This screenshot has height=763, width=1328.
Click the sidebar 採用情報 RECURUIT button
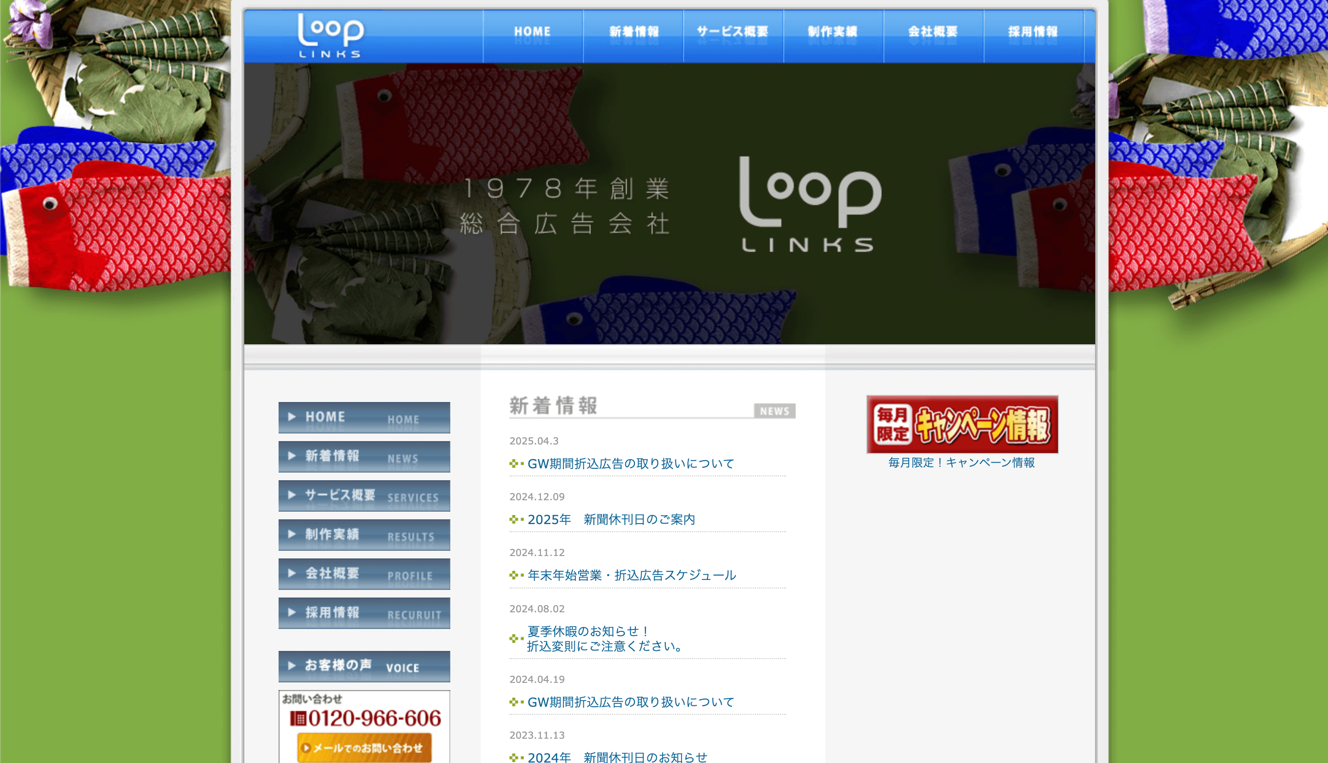[364, 613]
